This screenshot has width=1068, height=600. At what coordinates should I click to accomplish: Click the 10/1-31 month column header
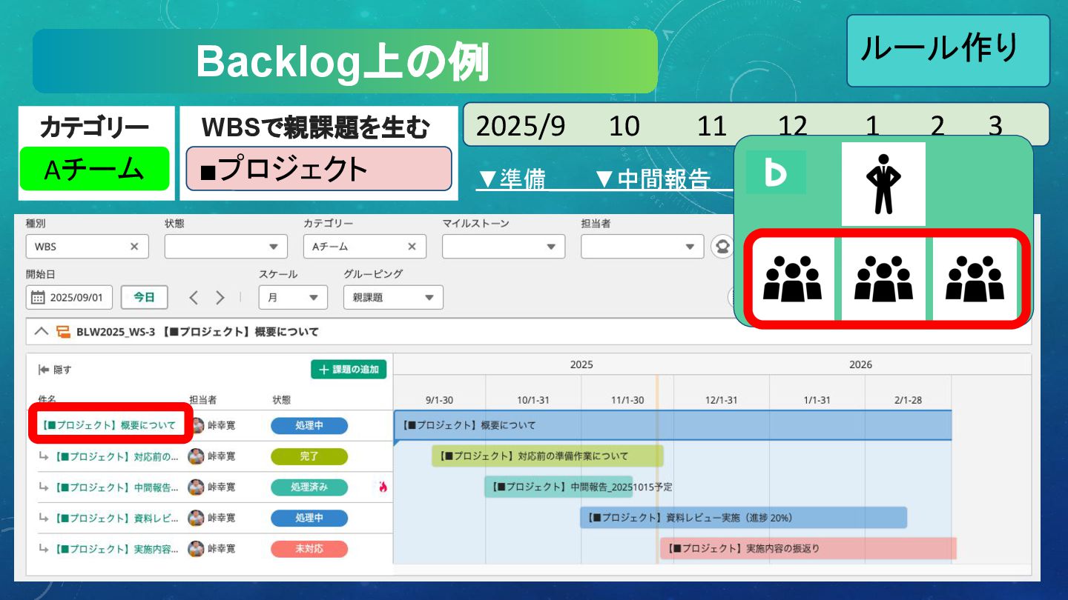[x=533, y=400]
